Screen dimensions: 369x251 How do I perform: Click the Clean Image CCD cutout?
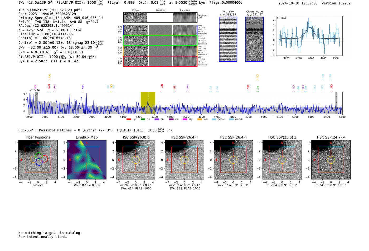point(255,39)
